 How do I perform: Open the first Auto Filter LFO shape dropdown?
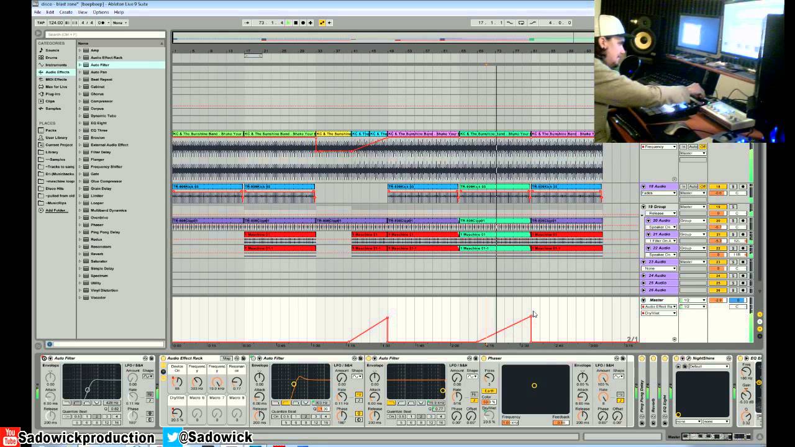pos(148,377)
